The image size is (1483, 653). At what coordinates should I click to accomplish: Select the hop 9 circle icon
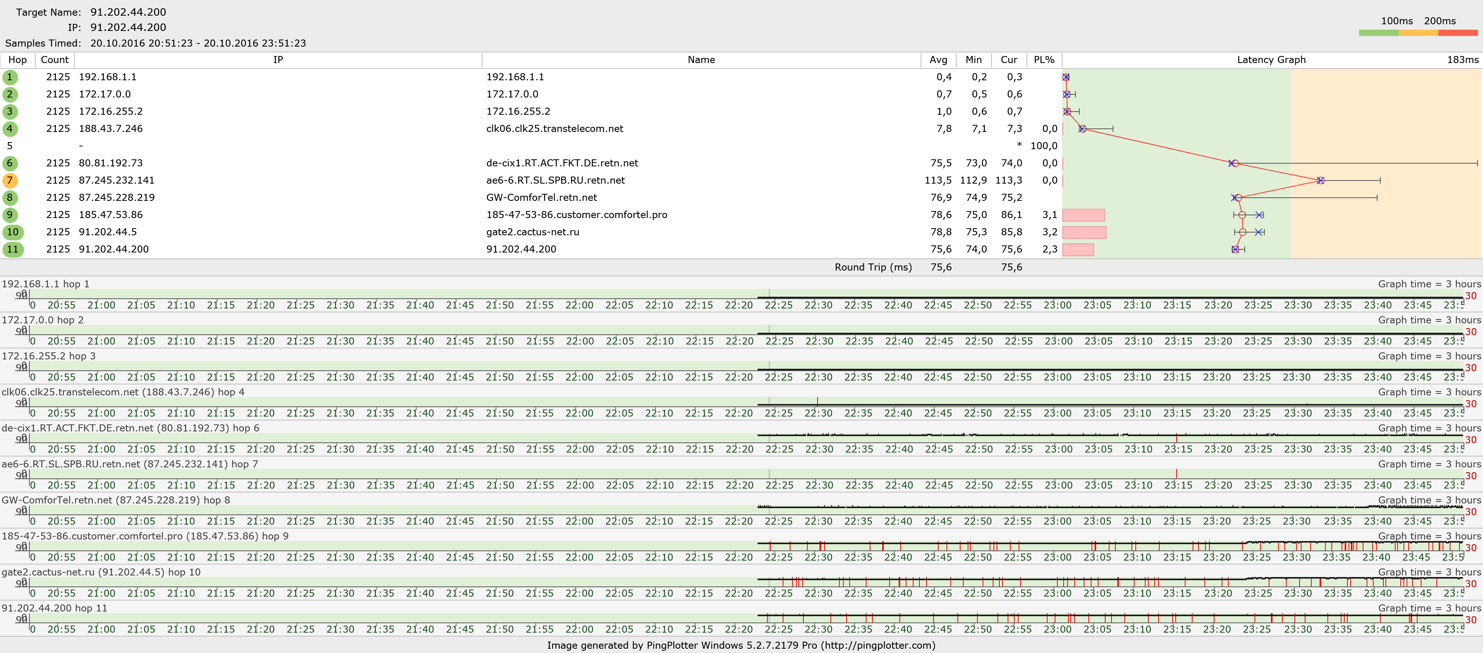(x=10, y=215)
